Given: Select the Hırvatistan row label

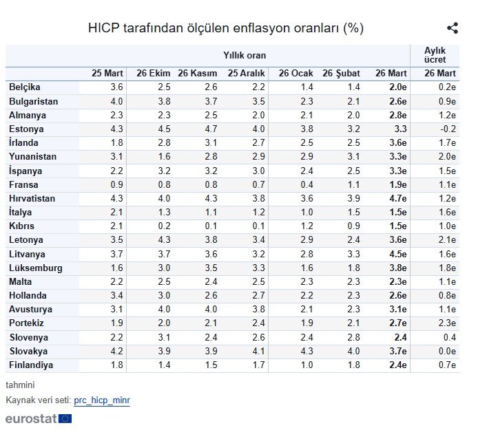Looking at the screenshot, I should [x=32, y=198].
